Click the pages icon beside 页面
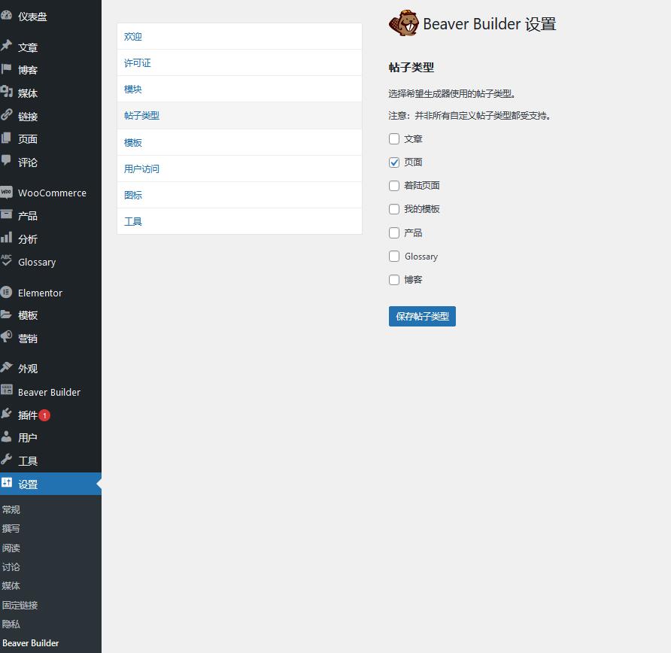This screenshot has height=653, width=671. pos(6,138)
